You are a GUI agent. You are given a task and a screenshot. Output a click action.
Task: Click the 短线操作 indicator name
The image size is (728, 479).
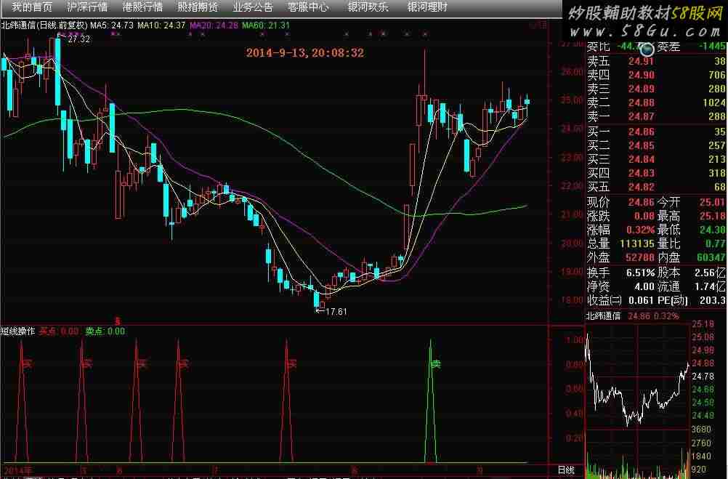click(x=17, y=331)
